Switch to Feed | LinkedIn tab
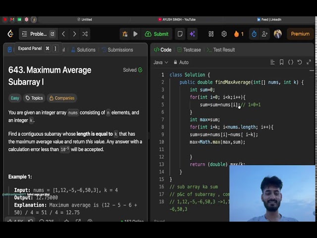This screenshot has width=317, height=238. (x=269, y=19)
